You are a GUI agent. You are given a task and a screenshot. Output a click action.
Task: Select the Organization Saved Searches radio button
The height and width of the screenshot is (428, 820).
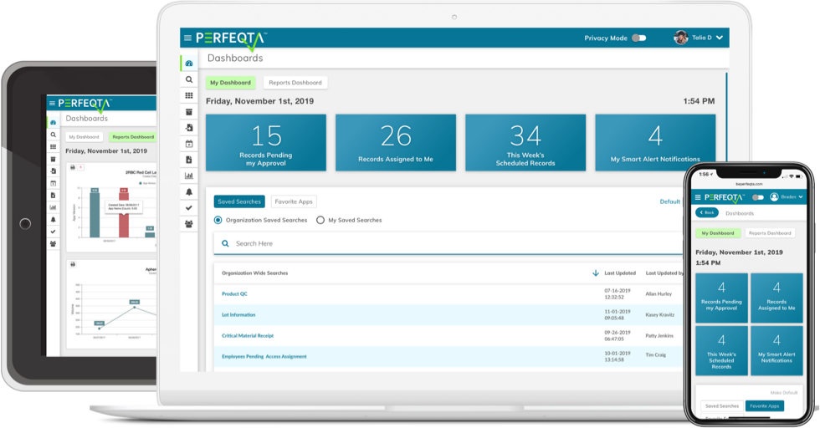tap(218, 220)
